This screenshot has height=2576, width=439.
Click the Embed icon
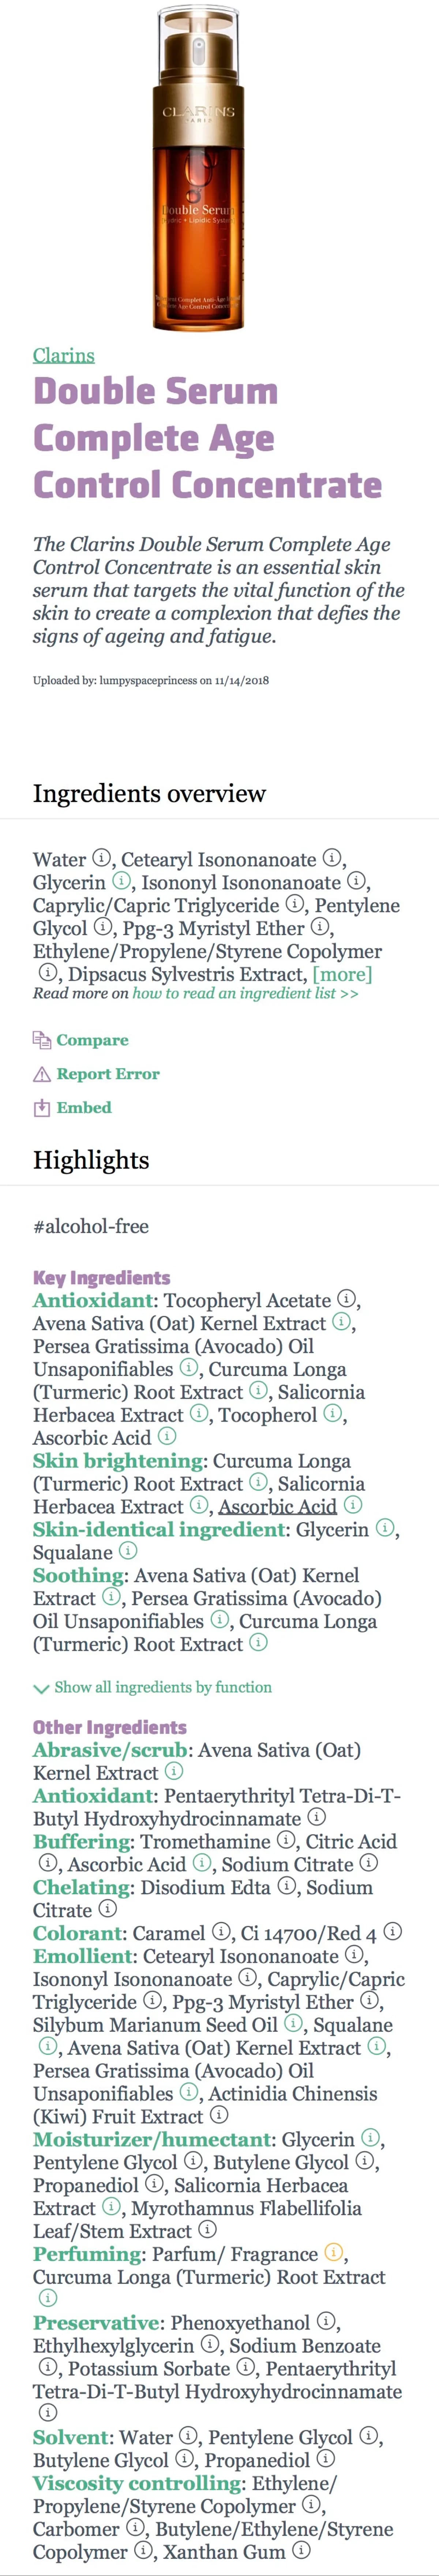coord(41,1108)
